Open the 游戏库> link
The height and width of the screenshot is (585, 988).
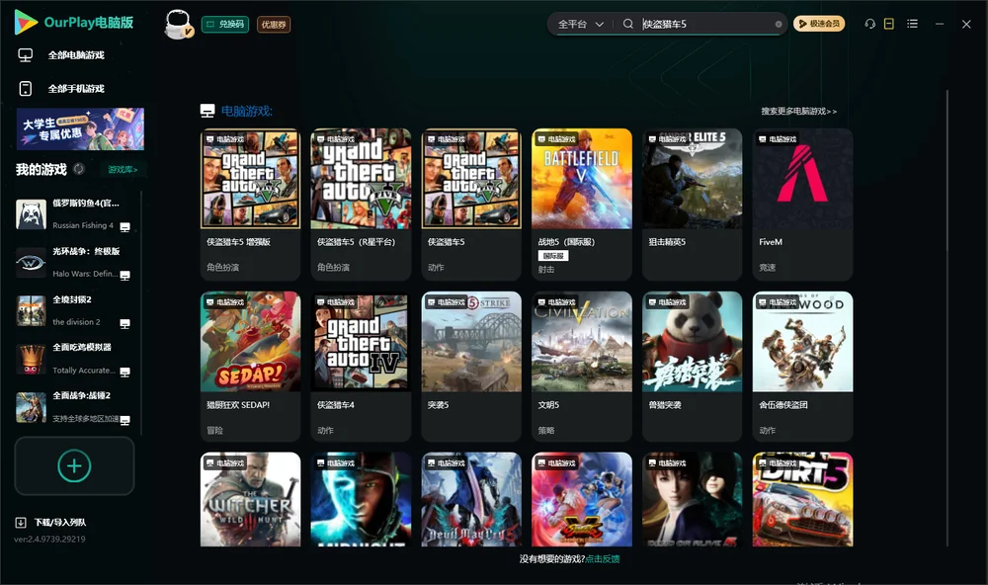123,170
